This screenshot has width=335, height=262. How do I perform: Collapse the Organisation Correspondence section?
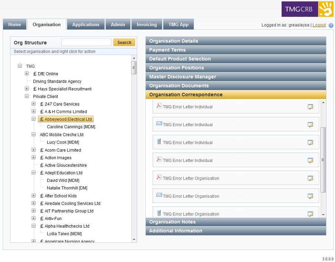236,95
